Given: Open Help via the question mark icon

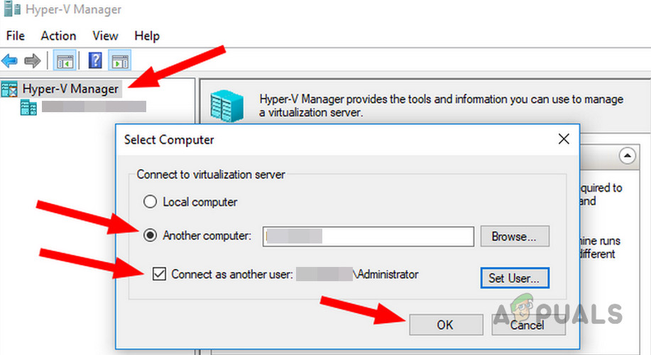Looking at the screenshot, I should [x=95, y=60].
